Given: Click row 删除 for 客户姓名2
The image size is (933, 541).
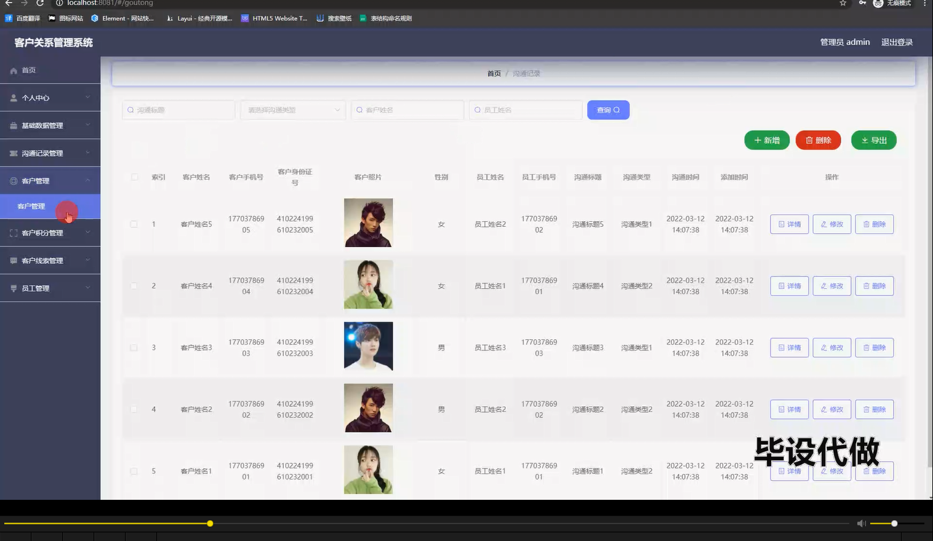Looking at the screenshot, I should [x=875, y=409].
